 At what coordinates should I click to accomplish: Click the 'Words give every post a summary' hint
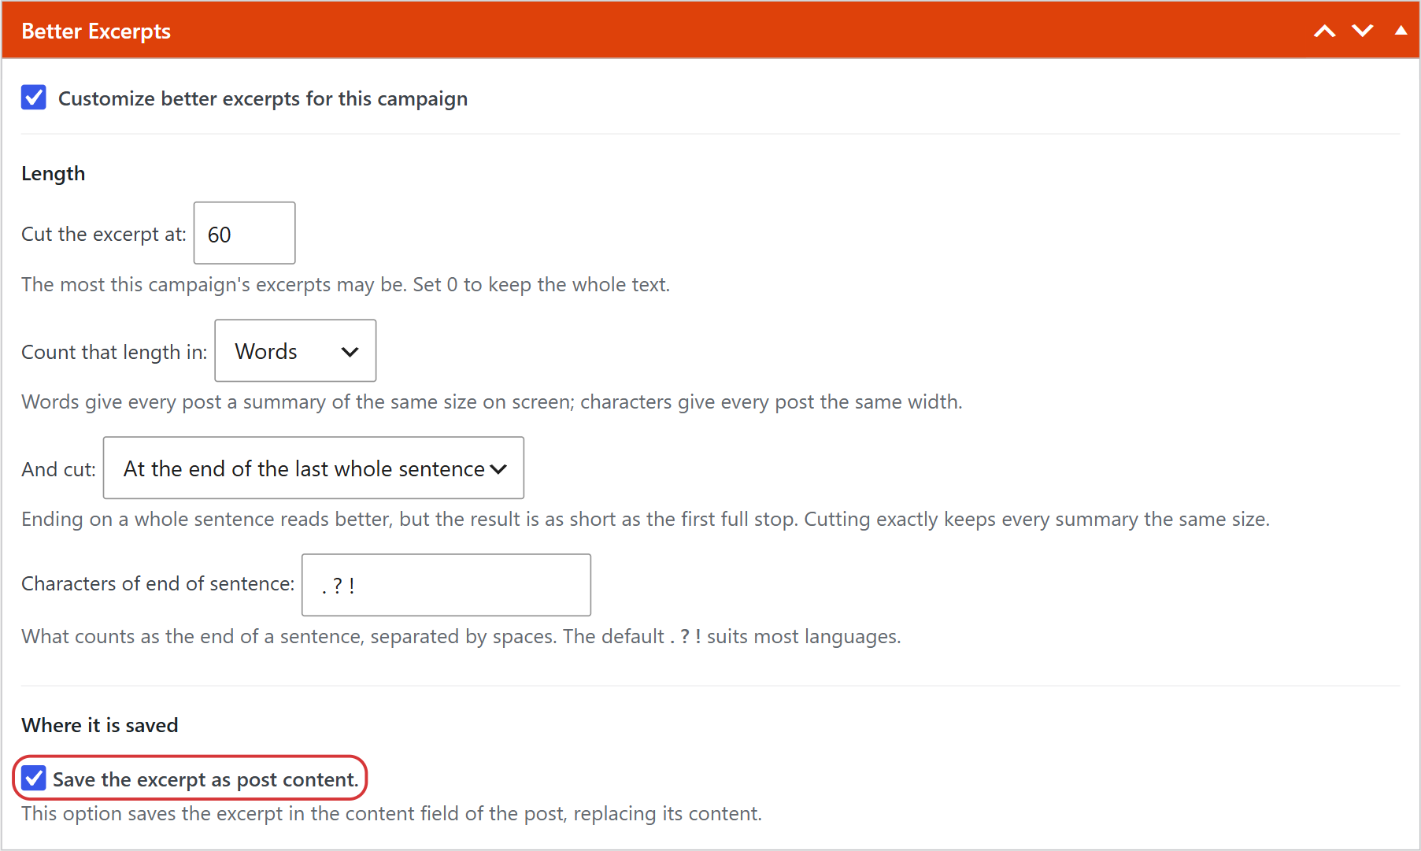pyautogui.click(x=492, y=401)
